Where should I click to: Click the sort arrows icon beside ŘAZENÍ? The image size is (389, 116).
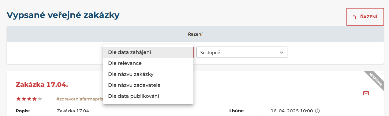point(355,17)
